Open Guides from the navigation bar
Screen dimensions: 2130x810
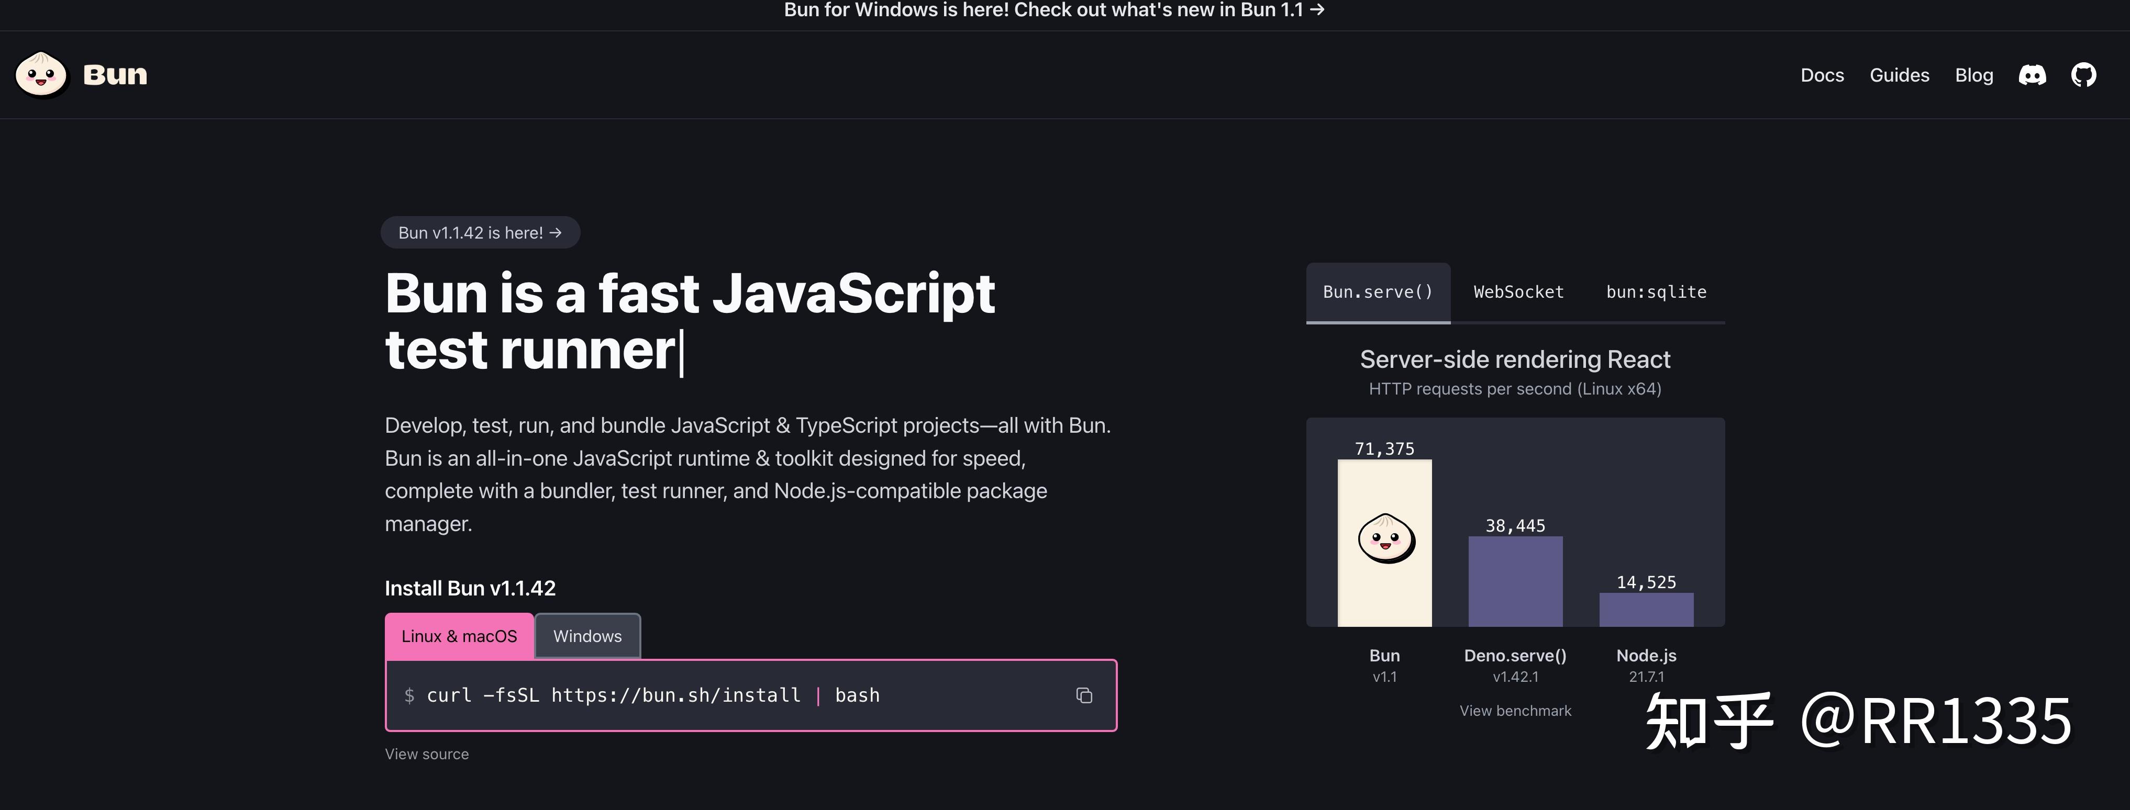coord(1899,74)
